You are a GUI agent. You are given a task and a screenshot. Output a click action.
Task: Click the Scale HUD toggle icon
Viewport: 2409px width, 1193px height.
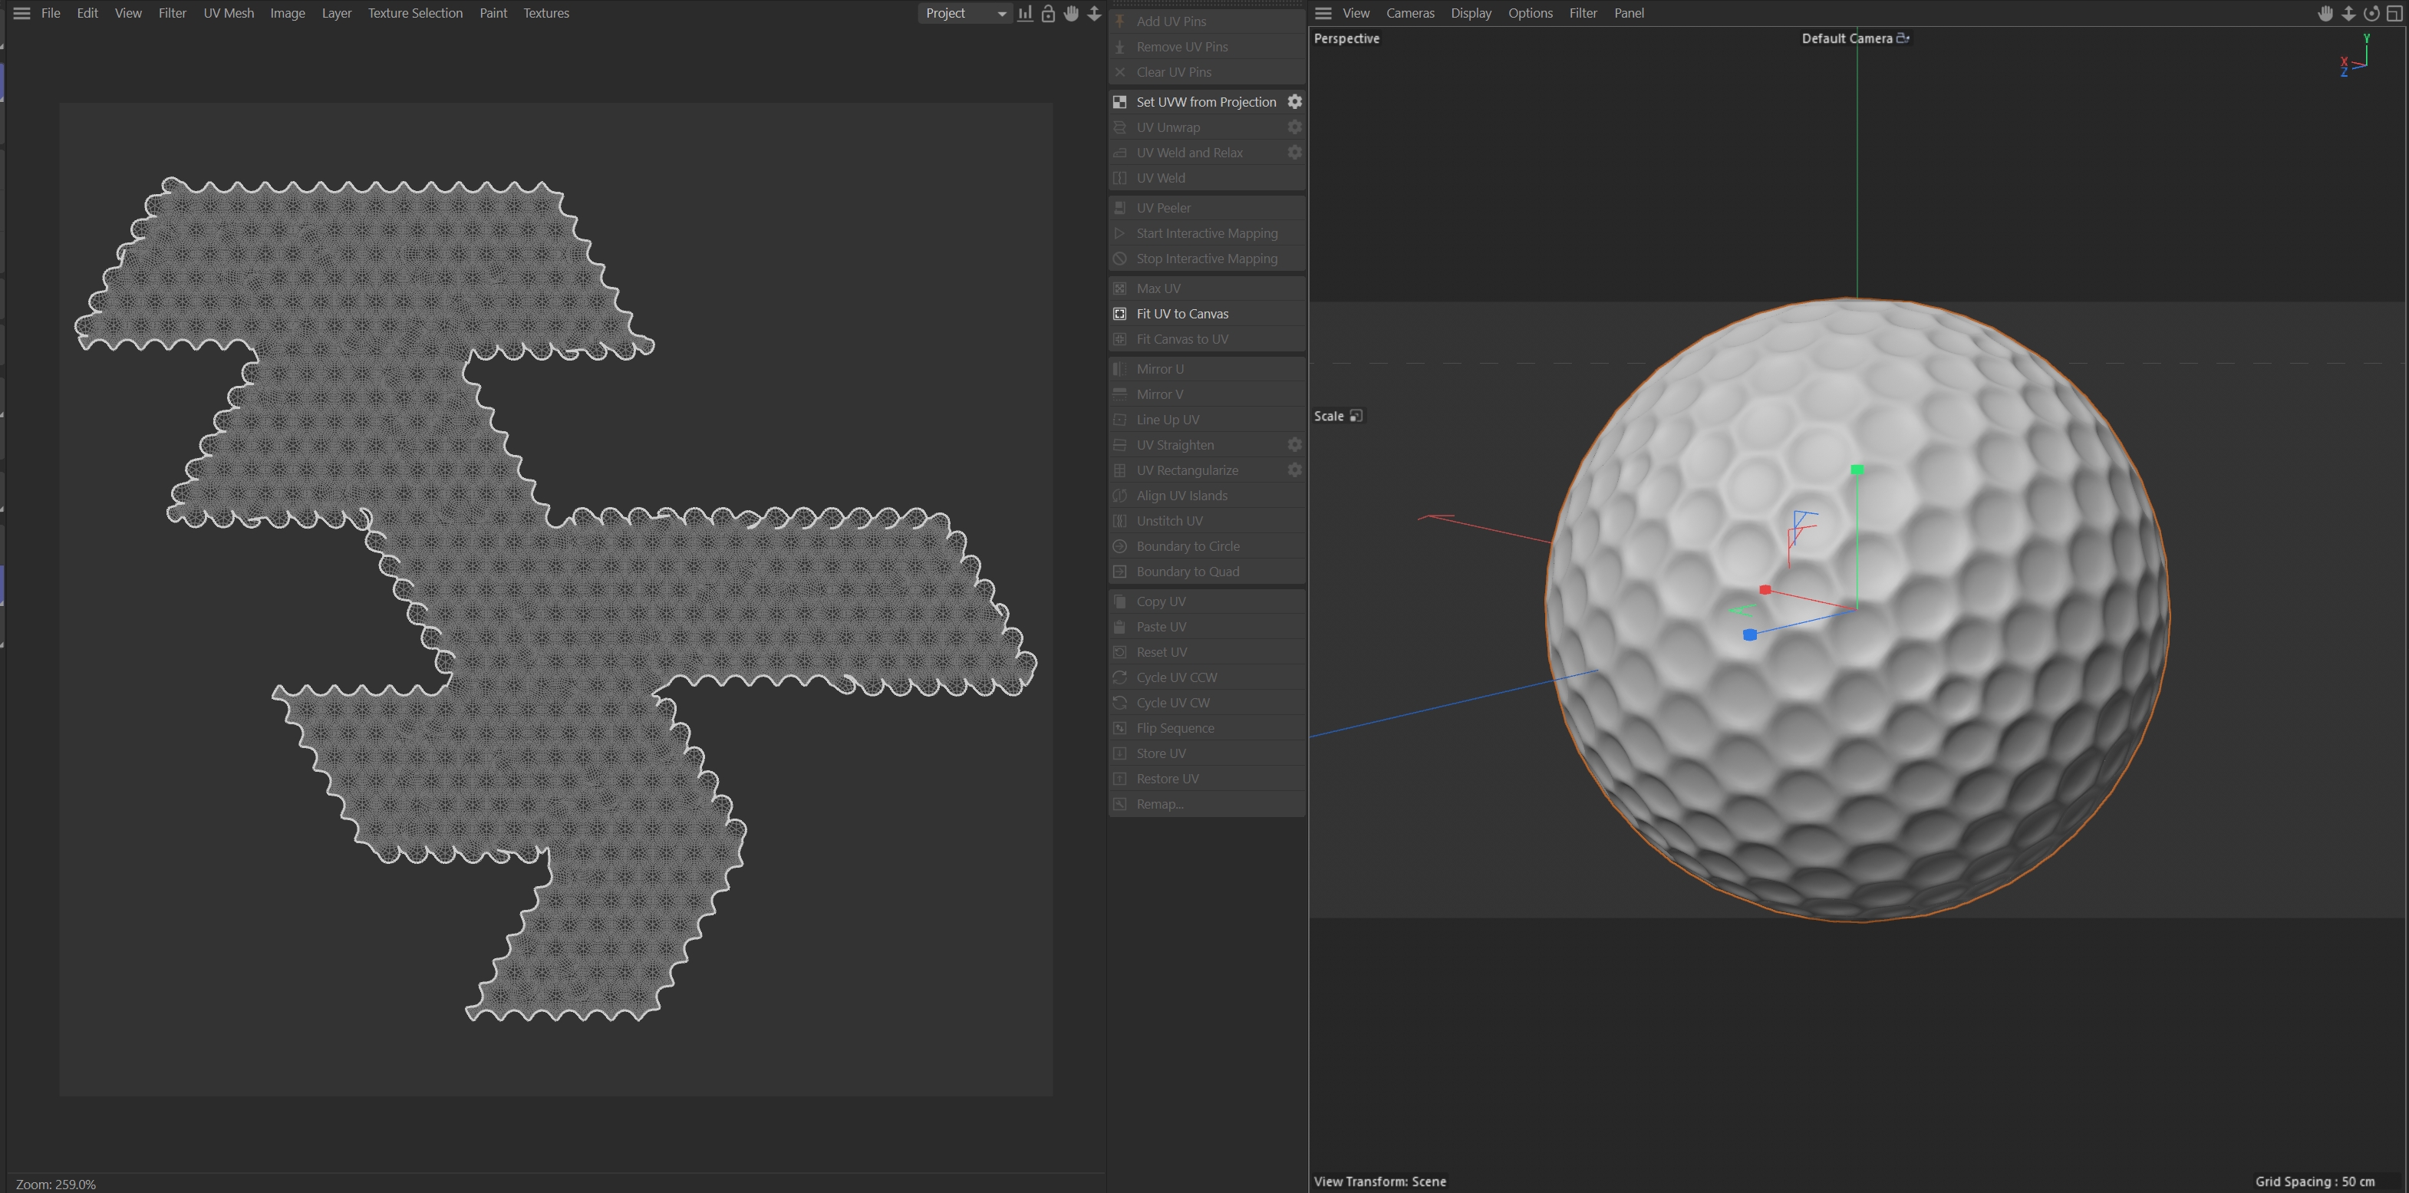[x=1356, y=416]
